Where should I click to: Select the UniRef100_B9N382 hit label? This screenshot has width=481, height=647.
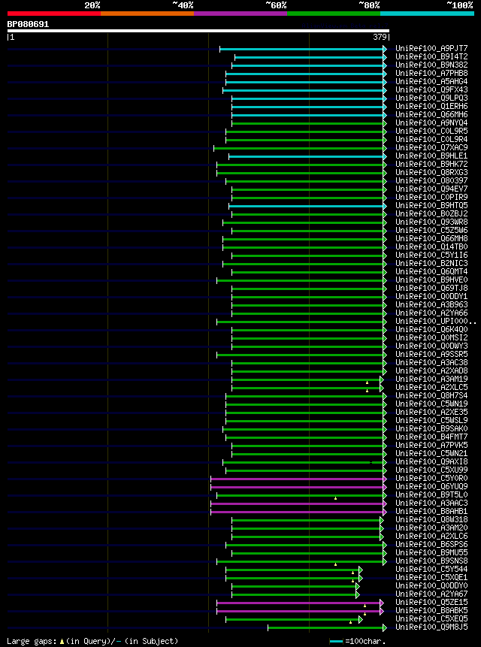(431, 65)
